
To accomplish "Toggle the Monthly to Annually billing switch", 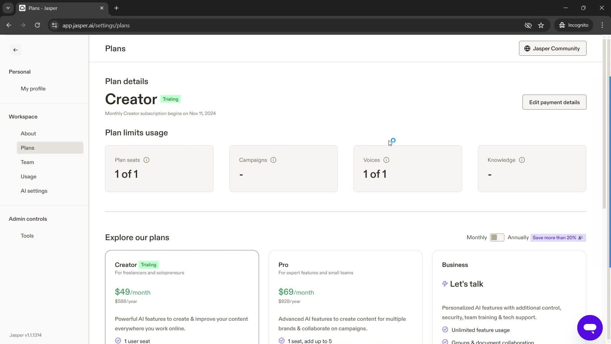I will [x=497, y=237].
